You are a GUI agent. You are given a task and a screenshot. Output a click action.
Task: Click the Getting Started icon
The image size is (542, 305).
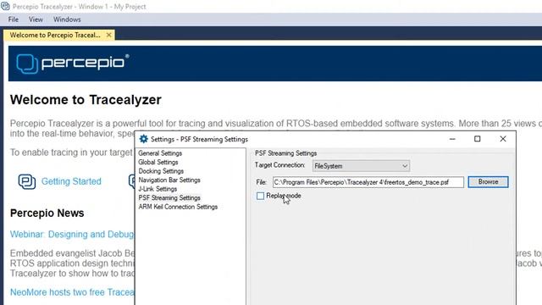click(x=27, y=181)
